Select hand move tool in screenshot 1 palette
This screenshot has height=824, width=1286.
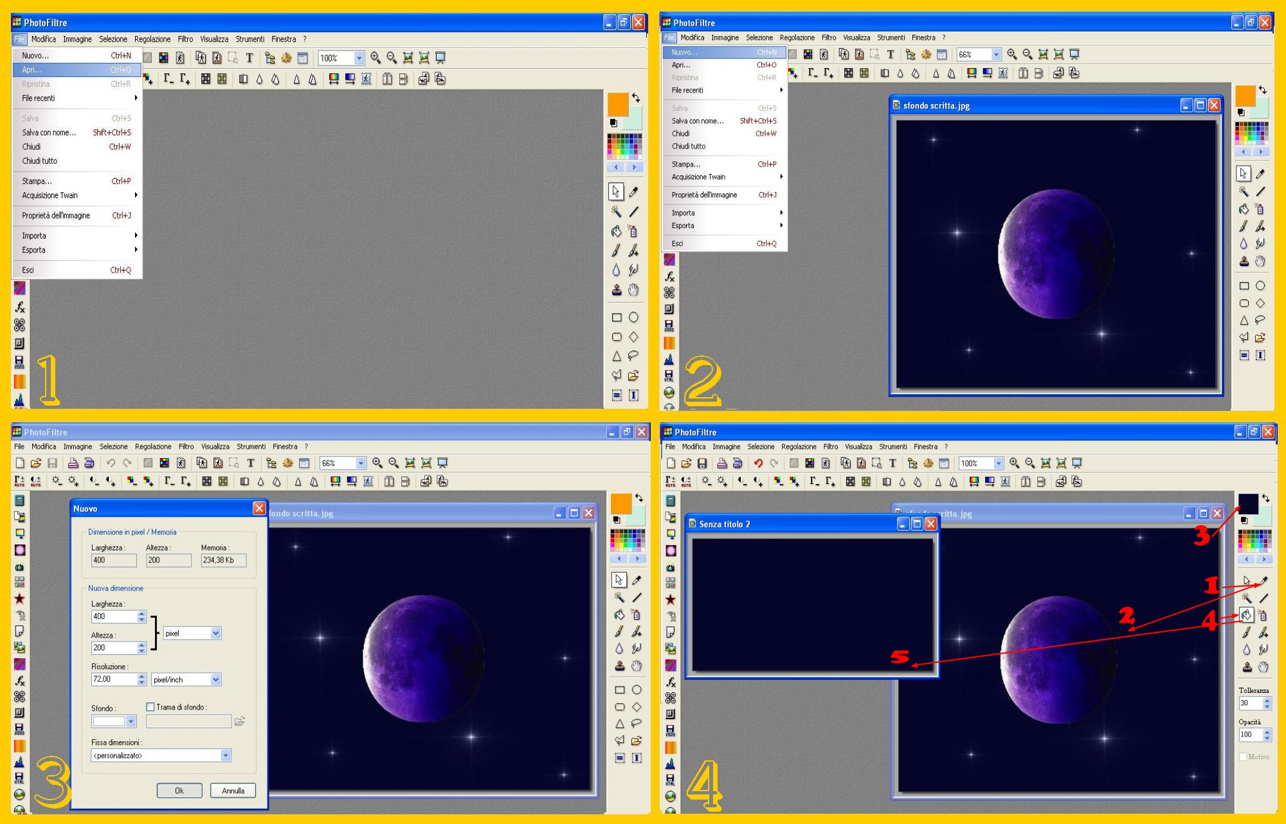[633, 290]
